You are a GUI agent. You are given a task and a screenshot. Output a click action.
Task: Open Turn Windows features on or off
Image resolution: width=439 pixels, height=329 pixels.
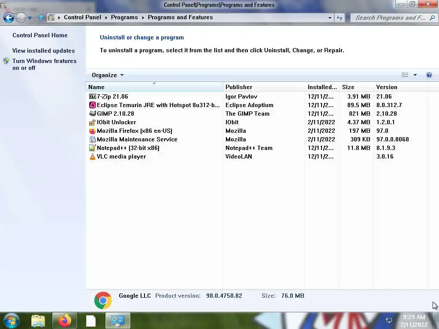[44, 64]
